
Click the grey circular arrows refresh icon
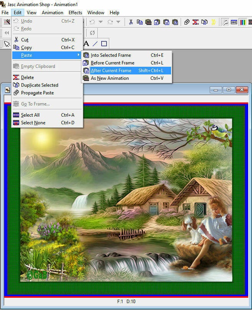[x=92, y=33]
